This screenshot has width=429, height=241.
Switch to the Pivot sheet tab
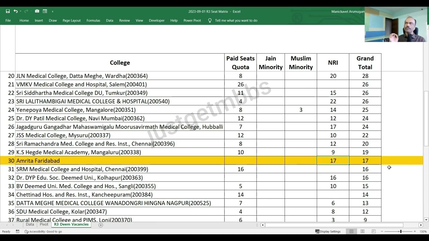point(44,225)
